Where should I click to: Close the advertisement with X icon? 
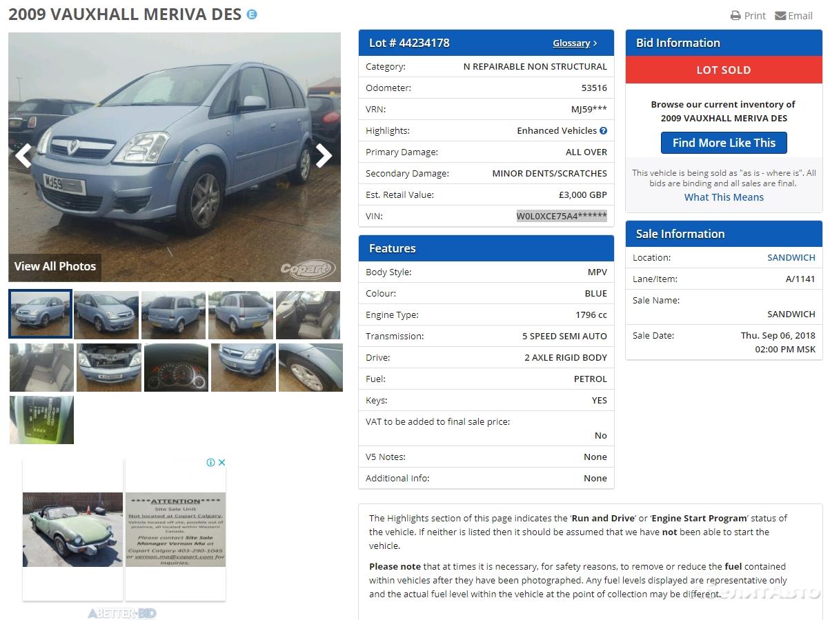[x=221, y=462]
